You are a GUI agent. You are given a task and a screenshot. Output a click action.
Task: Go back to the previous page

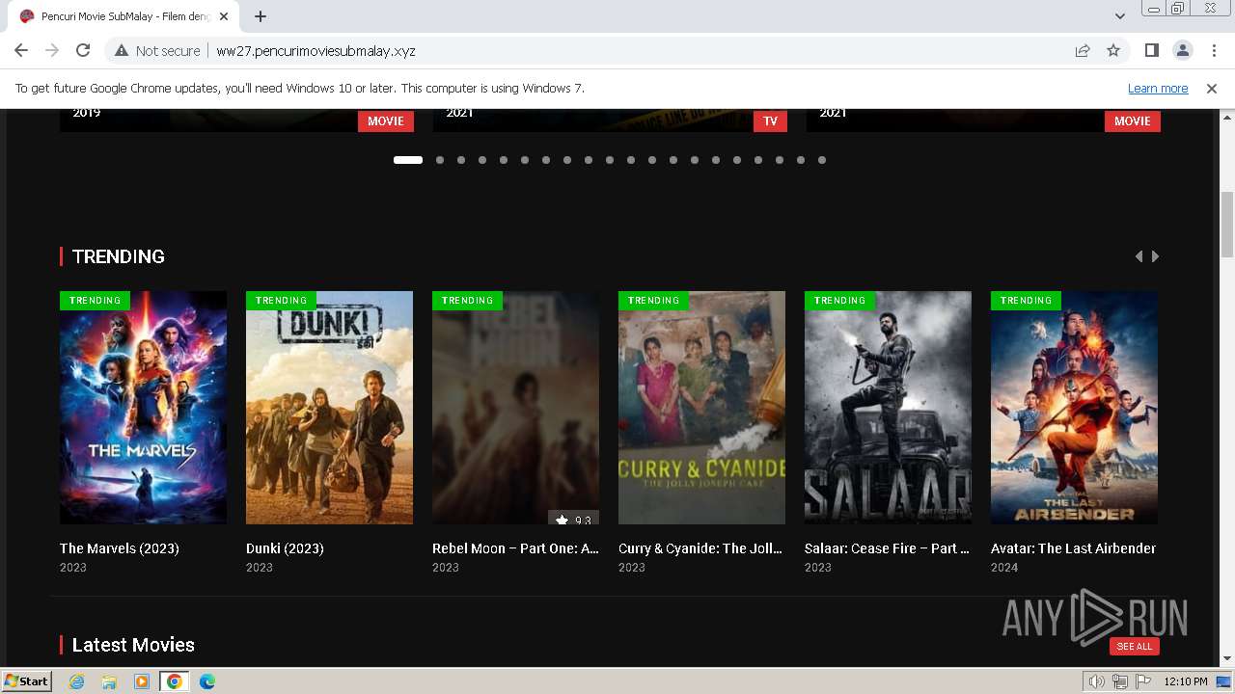[21, 50]
